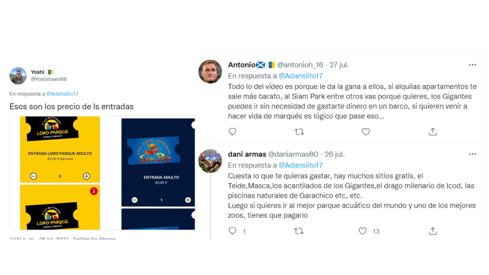
Task: Reply to Antonio's tweet
Action: click(232, 132)
